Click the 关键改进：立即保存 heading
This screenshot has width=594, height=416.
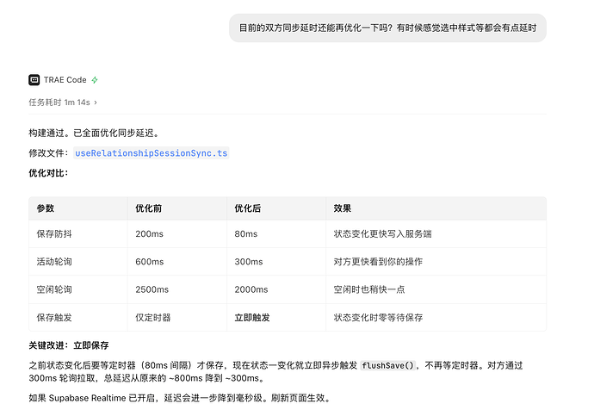point(69,345)
